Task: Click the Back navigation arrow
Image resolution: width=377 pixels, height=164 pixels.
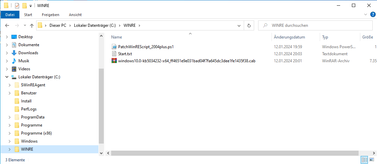Action: point(7,25)
